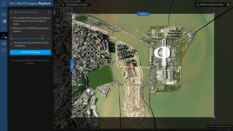Click the Esri World Imagery Wayback title
The image size is (233, 131).
click(x=30, y=3)
